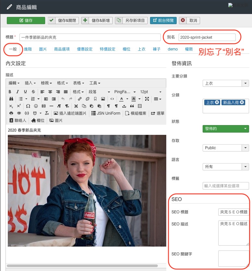The height and width of the screenshot is (271, 252).
Task: Insert an anchor bookmark
Action: tap(95, 99)
